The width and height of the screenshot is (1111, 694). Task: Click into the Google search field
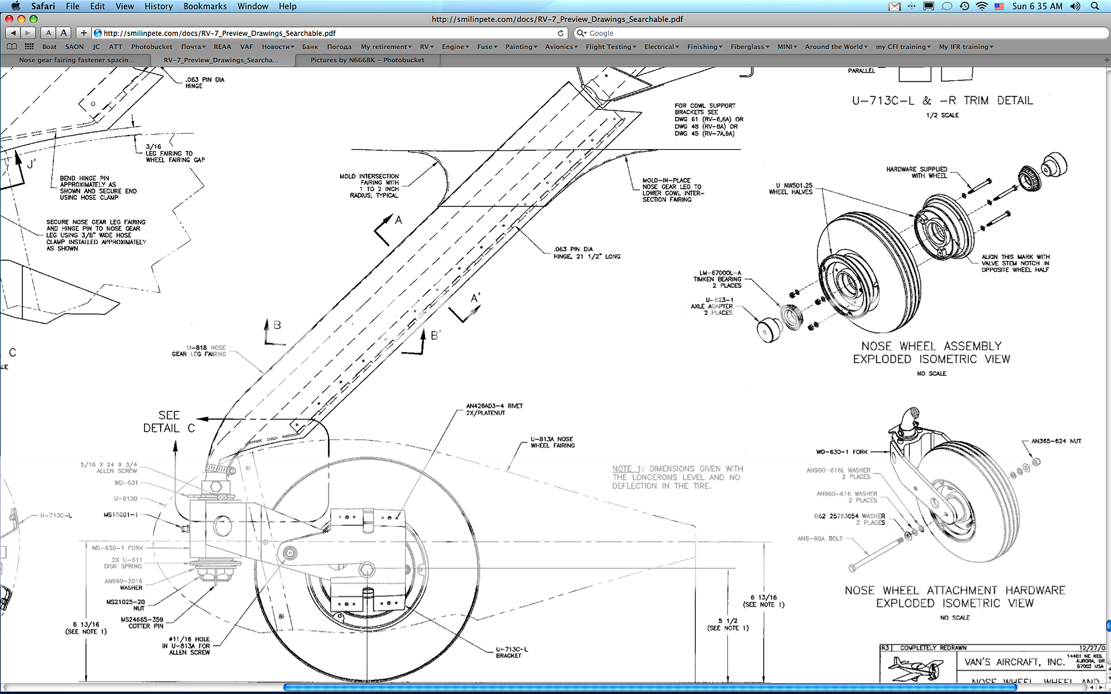836,33
